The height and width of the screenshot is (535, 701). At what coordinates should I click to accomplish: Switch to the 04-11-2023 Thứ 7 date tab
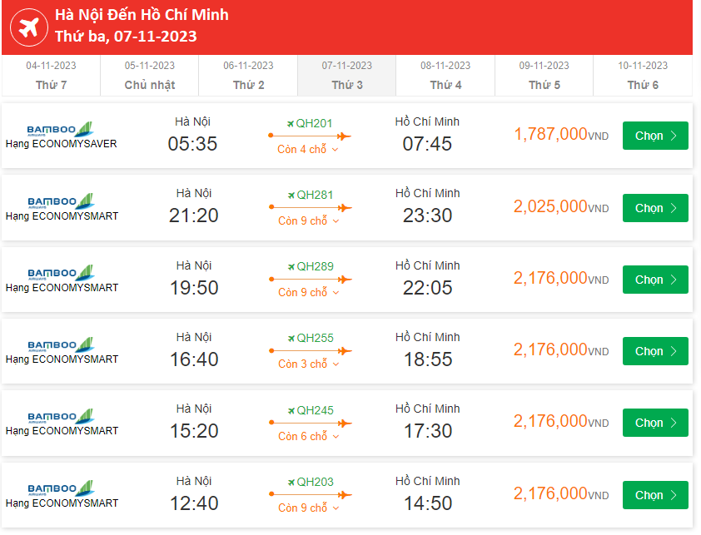[x=51, y=76]
